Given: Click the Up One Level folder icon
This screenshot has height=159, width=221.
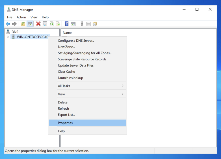Looking at the screenshot, I should tap(23, 24).
